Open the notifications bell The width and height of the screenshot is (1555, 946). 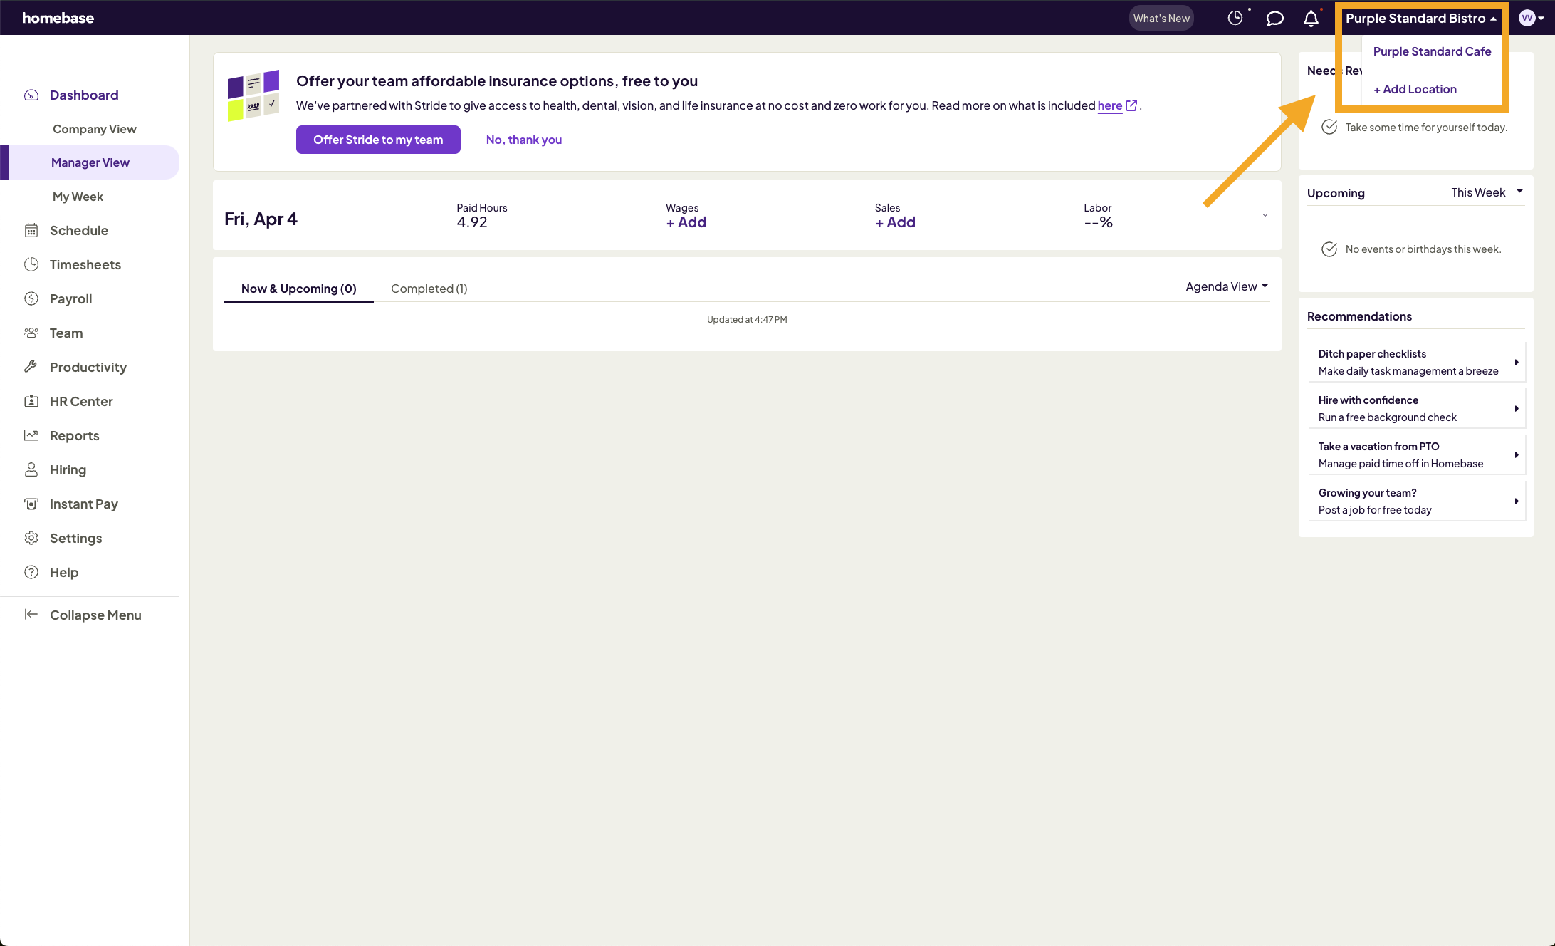click(x=1311, y=19)
